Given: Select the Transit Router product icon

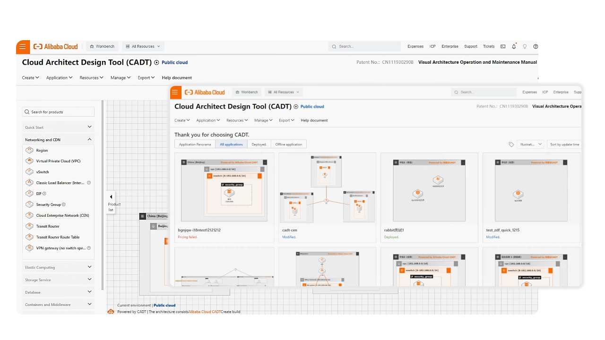Looking at the screenshot, I should [29, 226].
